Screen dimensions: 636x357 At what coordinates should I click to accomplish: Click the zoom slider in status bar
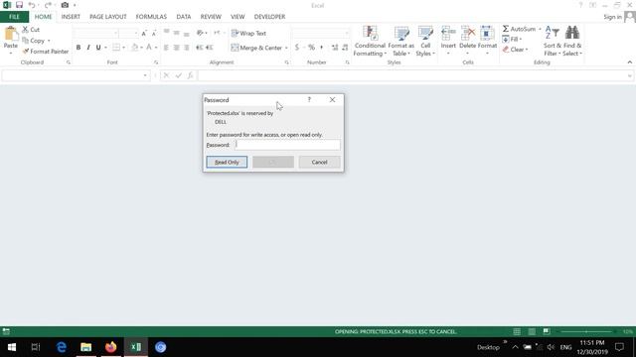(586, 331)
